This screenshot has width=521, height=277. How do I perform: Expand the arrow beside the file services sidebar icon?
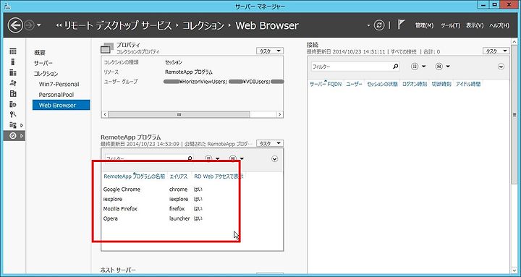(22, 126)
